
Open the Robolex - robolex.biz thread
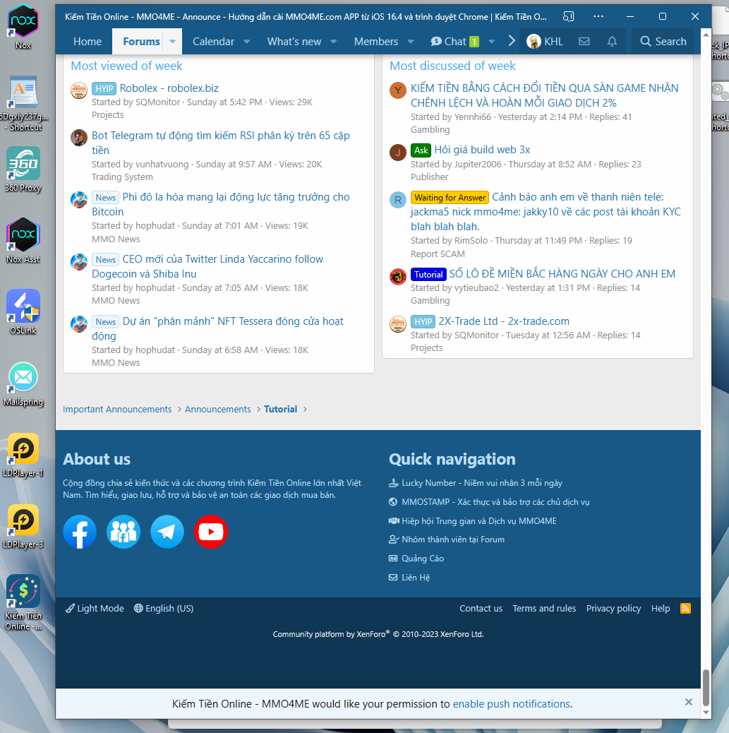pos(169,88)
